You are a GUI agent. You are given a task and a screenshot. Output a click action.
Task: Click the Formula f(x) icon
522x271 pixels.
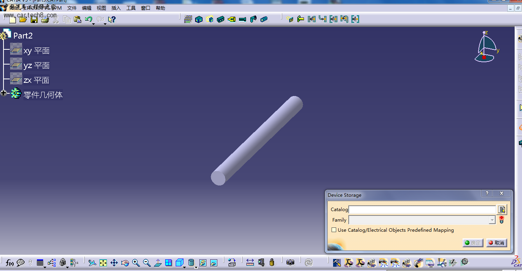(x=10, y=263)
